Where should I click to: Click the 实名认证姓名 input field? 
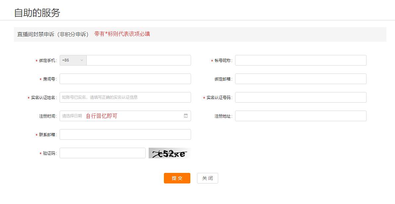coord(125,97)
